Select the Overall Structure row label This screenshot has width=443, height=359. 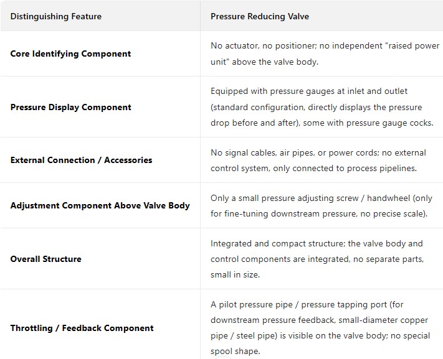point(45,259)
